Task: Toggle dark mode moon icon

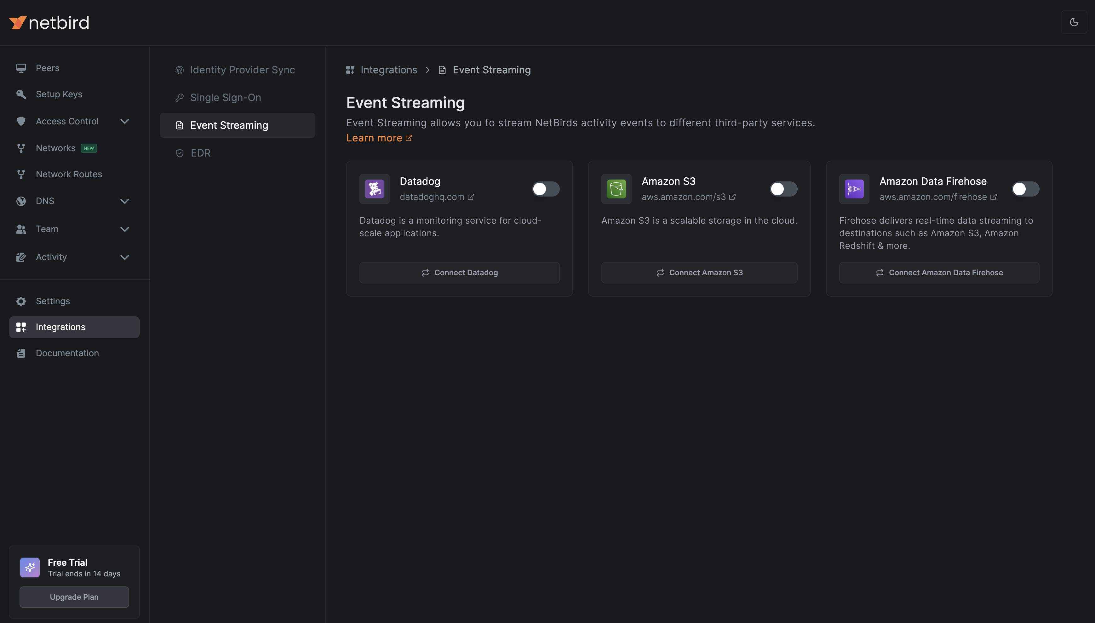Action: click(x=1074, y=22)
